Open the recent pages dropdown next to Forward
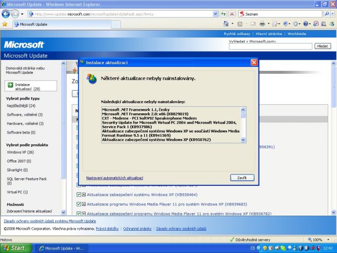The width and height of the screenshot is (337, 253). (22, 14)
